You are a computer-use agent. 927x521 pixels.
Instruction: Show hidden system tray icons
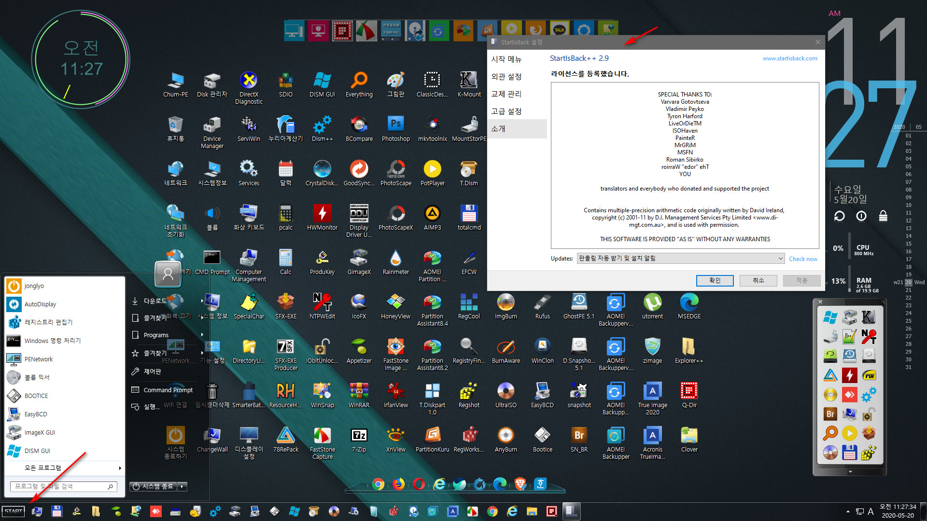pyautogui.click(x=848, y=511)
